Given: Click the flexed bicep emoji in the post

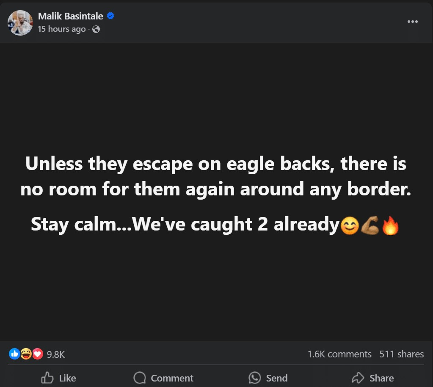Looking at the screenshot, I should (x=369, y=226).
